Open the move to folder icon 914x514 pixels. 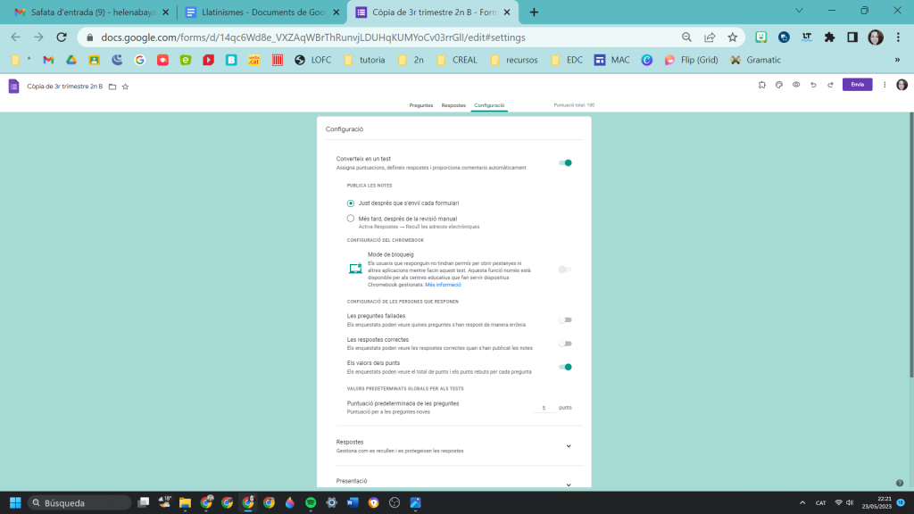coord(112,87)
